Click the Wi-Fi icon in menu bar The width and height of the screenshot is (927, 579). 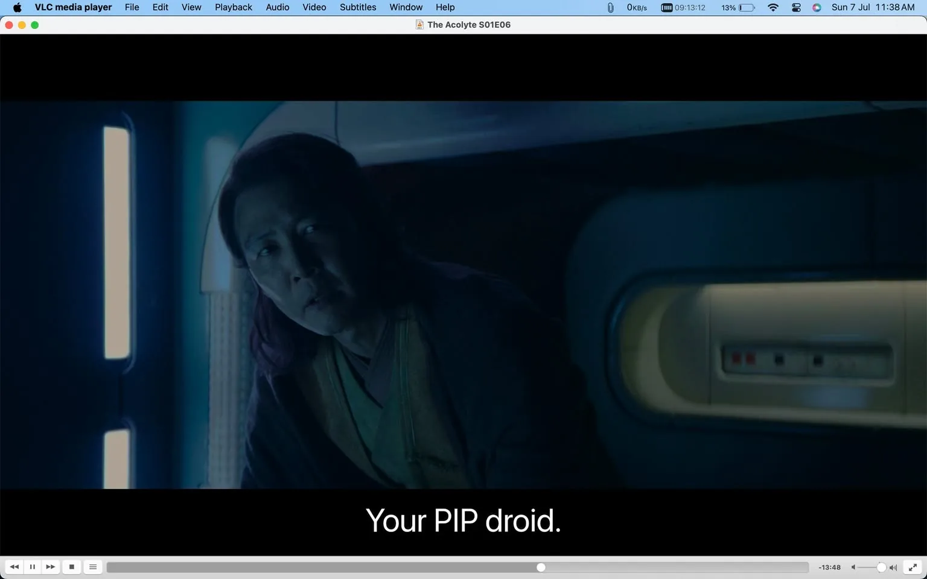(x=772, y=7)
